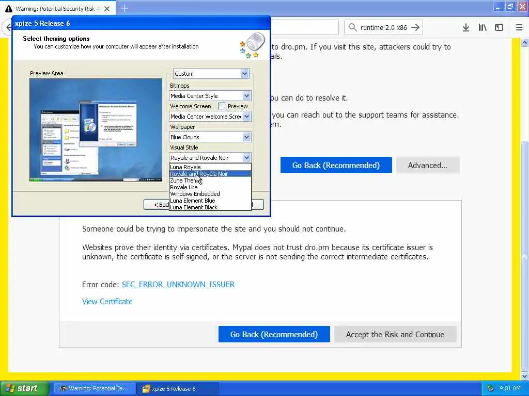Submit search with the arrow icon
Image resolution: width=529 pixels, height=396 pixels.
tap(416, 27)
